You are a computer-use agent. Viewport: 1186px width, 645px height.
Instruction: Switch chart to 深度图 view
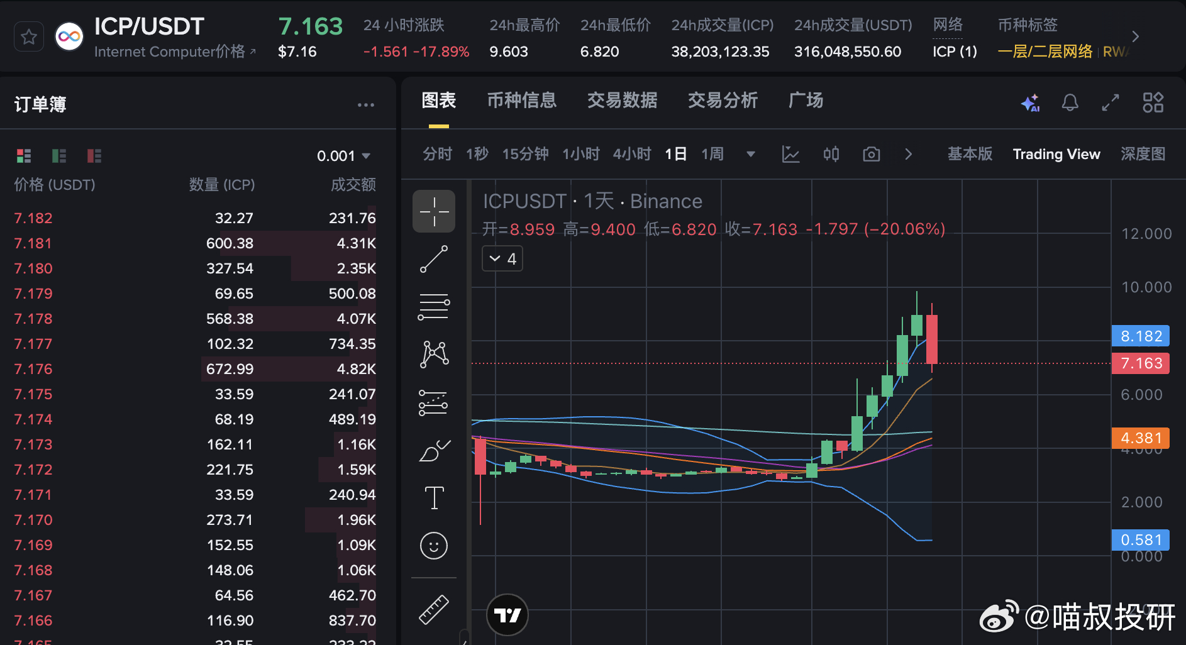pos(1143,154)
